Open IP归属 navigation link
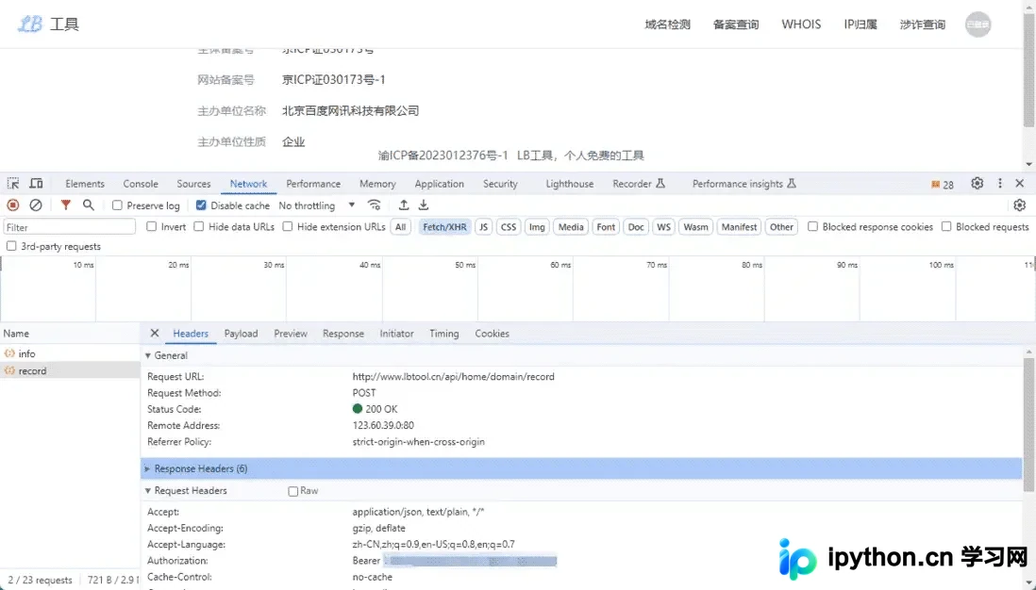The height and width of the screenshot is (590, 1036). click(861, 25)
